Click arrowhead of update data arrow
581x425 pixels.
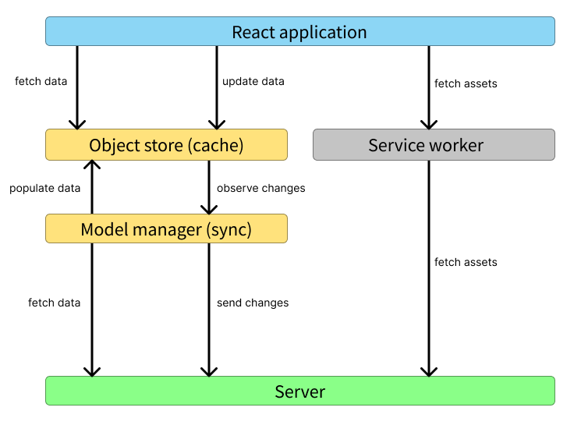click(216, 123)
